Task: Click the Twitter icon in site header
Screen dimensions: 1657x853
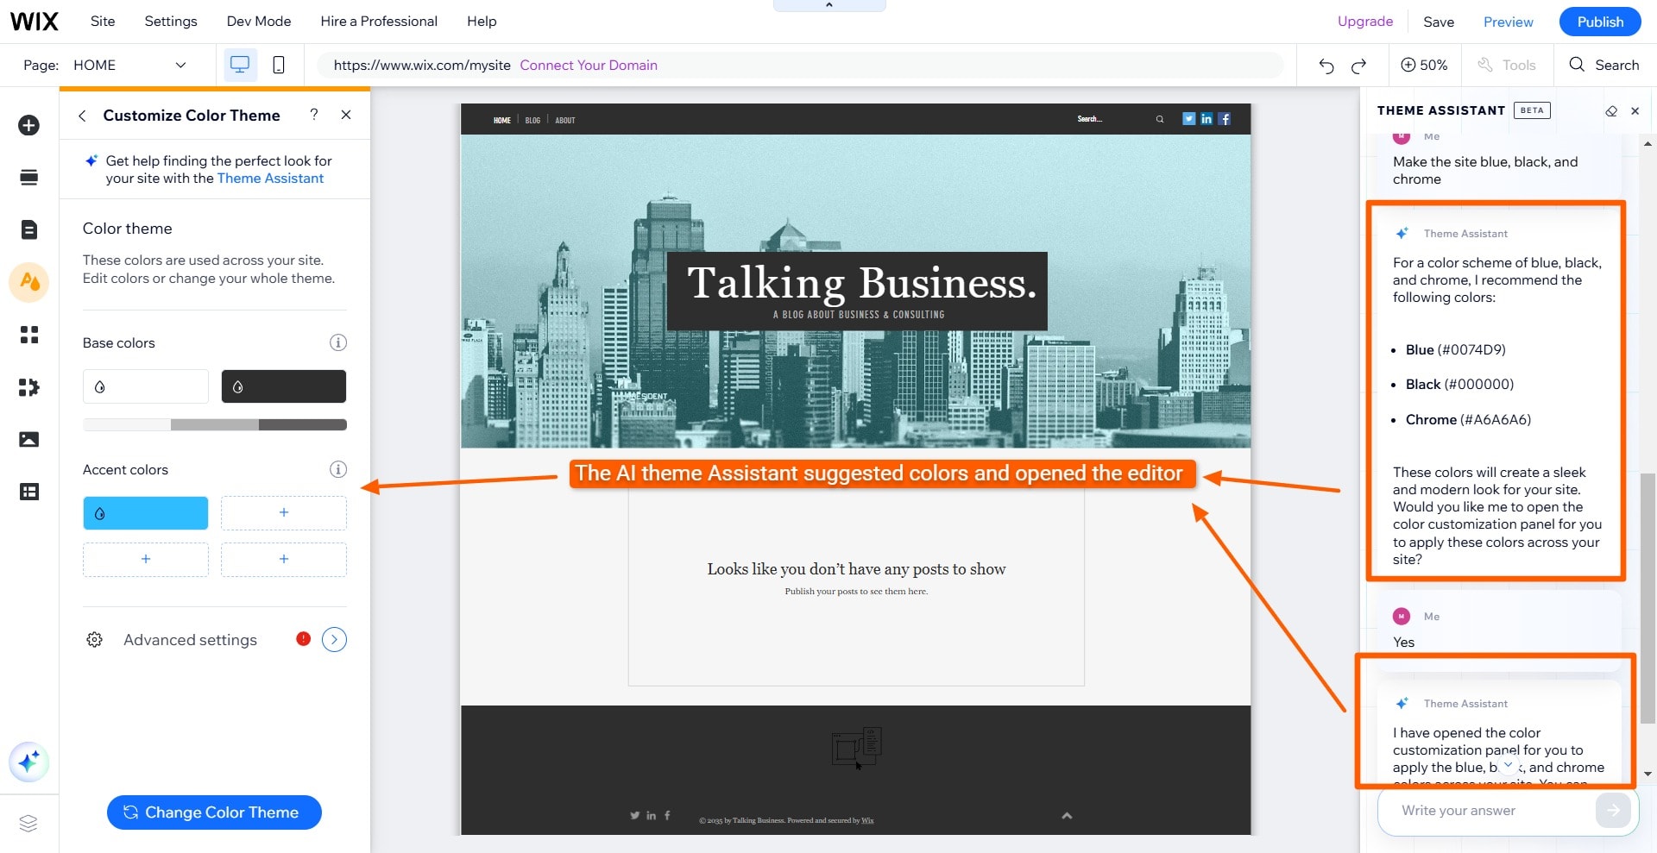Action: coord(1188,119)
